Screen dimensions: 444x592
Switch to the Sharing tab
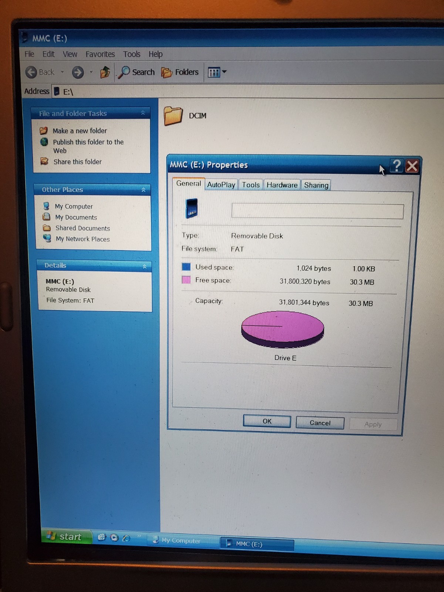[x=316, y=185]
